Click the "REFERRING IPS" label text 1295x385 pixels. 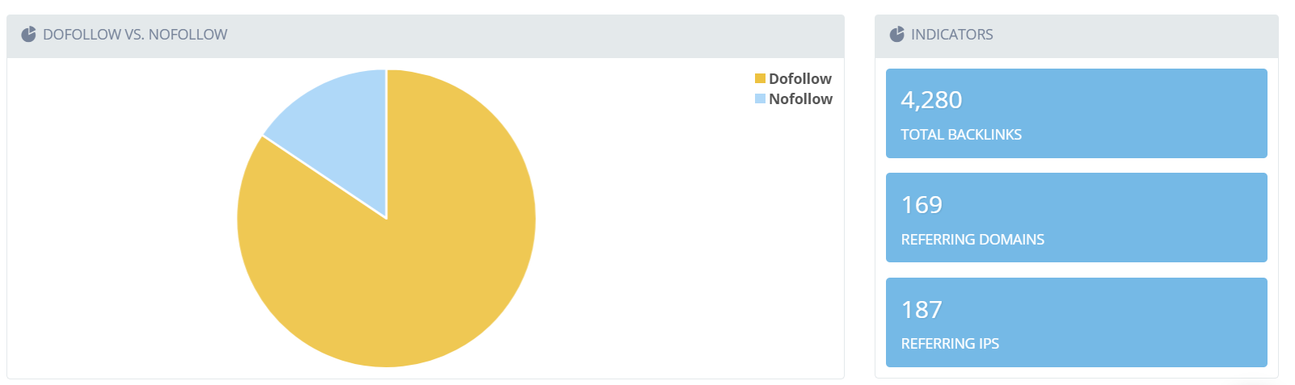pyautogui.click(x=950, y=344)
